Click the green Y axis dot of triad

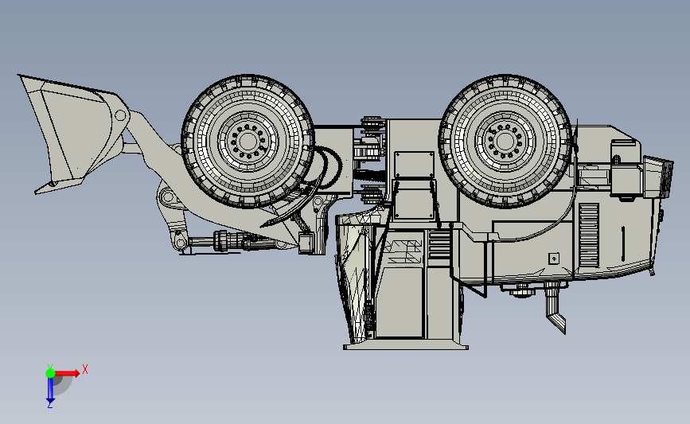point(50,373)
